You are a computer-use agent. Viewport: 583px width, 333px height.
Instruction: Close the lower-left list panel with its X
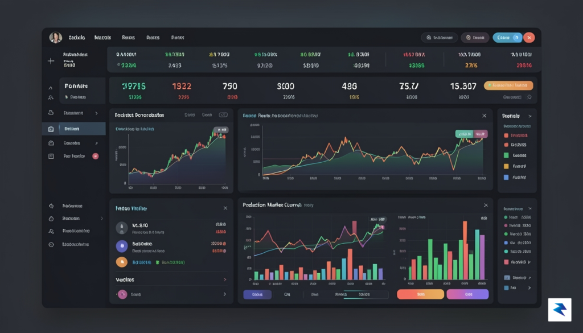225,208
